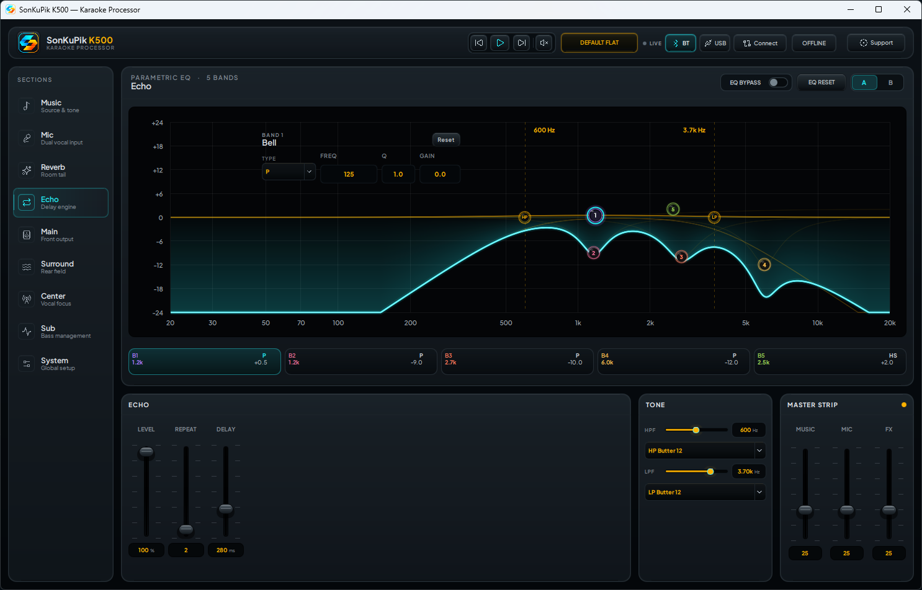Toggle the EQ Bypass switch
This screenshot has width=922, height=590.
click(x=778, y=82)
